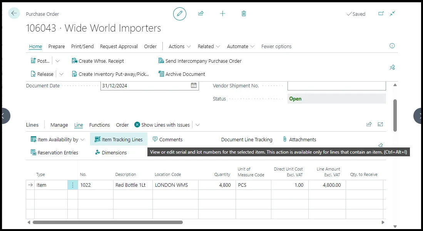423x231 pixels.
Task: Click the back arrow button
Action: (14, 13)
